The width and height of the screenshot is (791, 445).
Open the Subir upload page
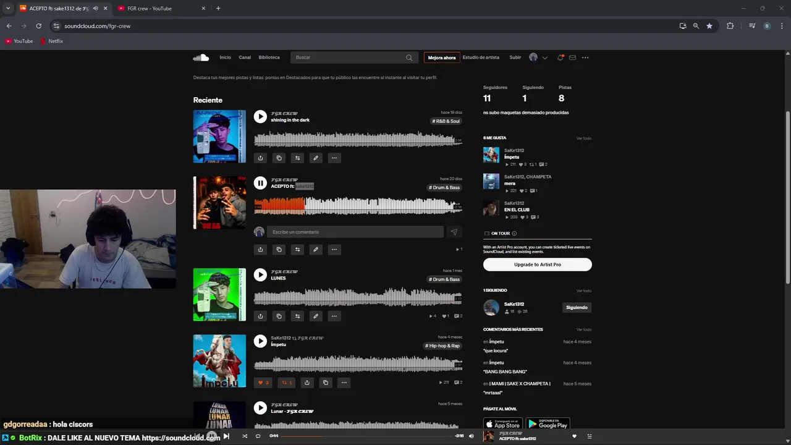[515, 57]
